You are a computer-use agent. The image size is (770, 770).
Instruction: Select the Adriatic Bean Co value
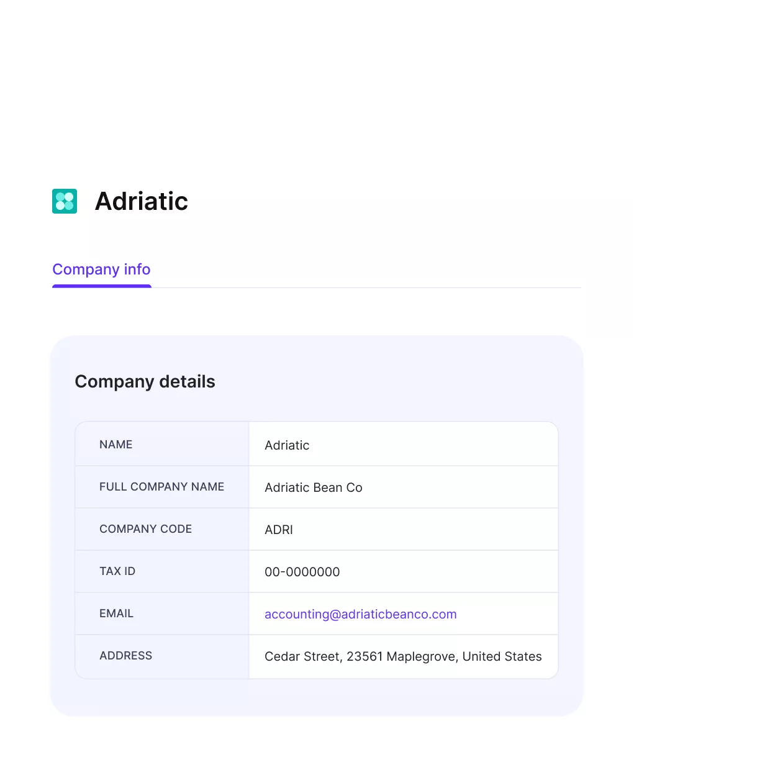[x=314, y=487]
